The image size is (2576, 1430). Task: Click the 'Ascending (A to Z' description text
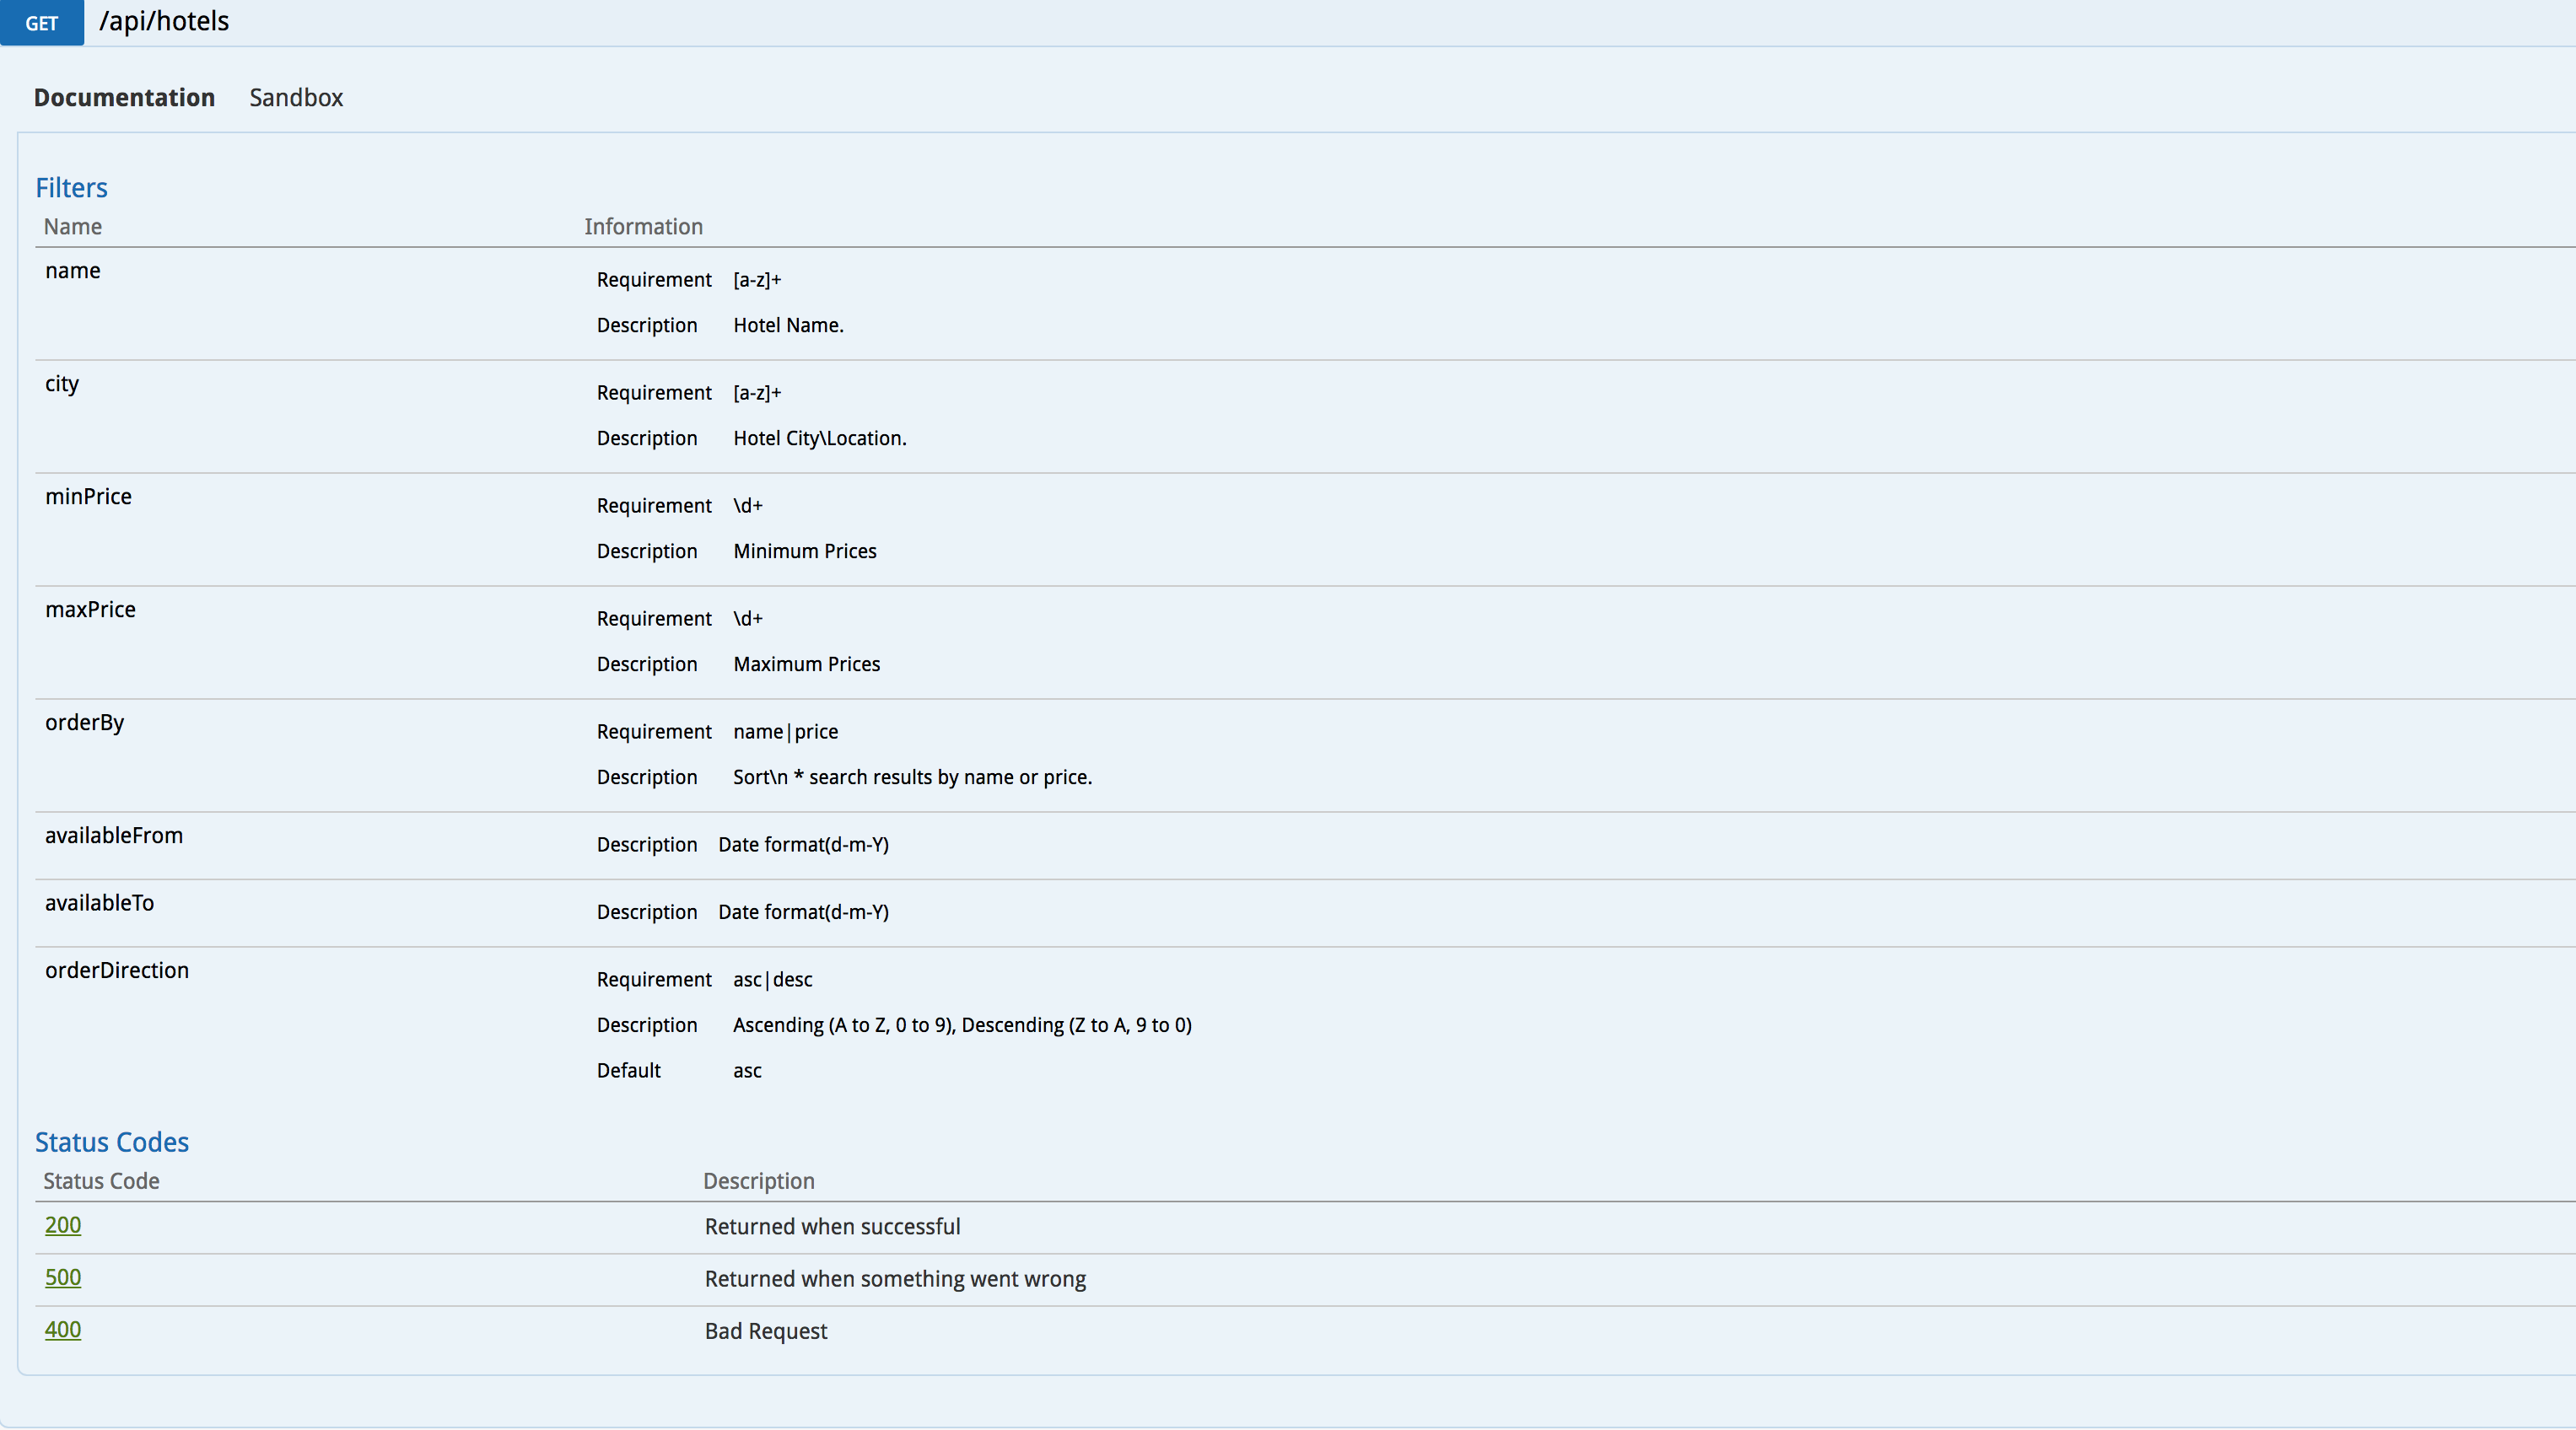(x=963, y=1024)
